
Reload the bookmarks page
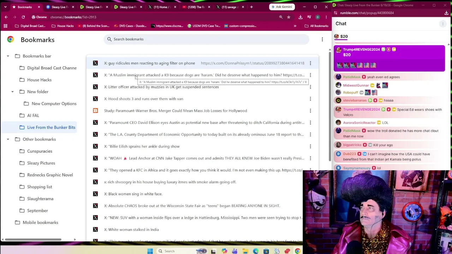pyautogui.click(x=23, y=17)
